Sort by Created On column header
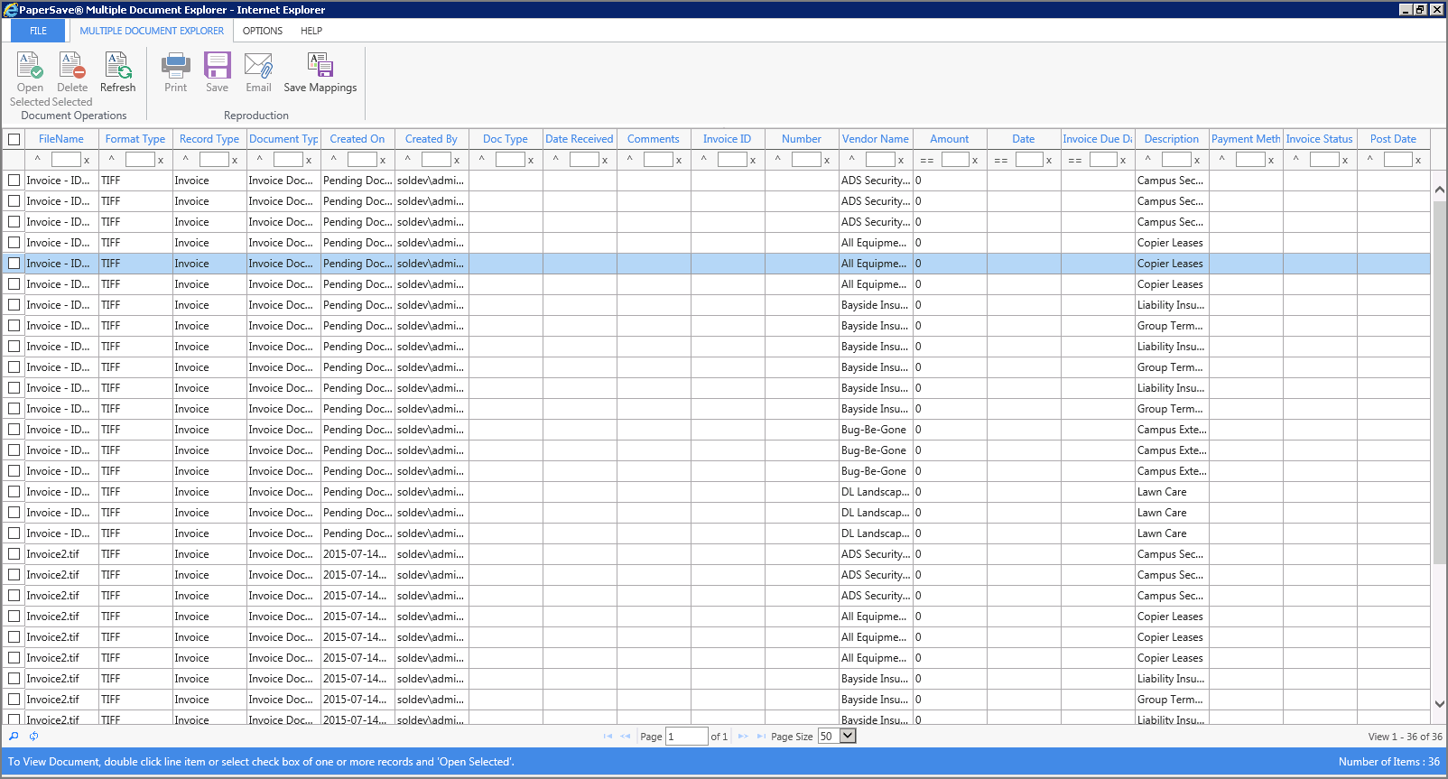 (357, 139)
